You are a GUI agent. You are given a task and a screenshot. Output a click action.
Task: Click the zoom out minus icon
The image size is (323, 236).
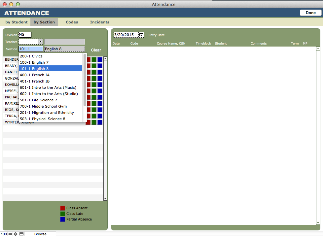(x=10, y=234)
